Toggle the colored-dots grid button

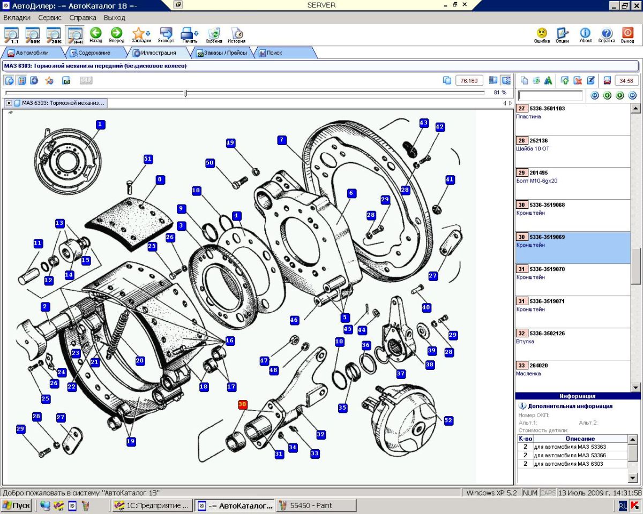22,80
